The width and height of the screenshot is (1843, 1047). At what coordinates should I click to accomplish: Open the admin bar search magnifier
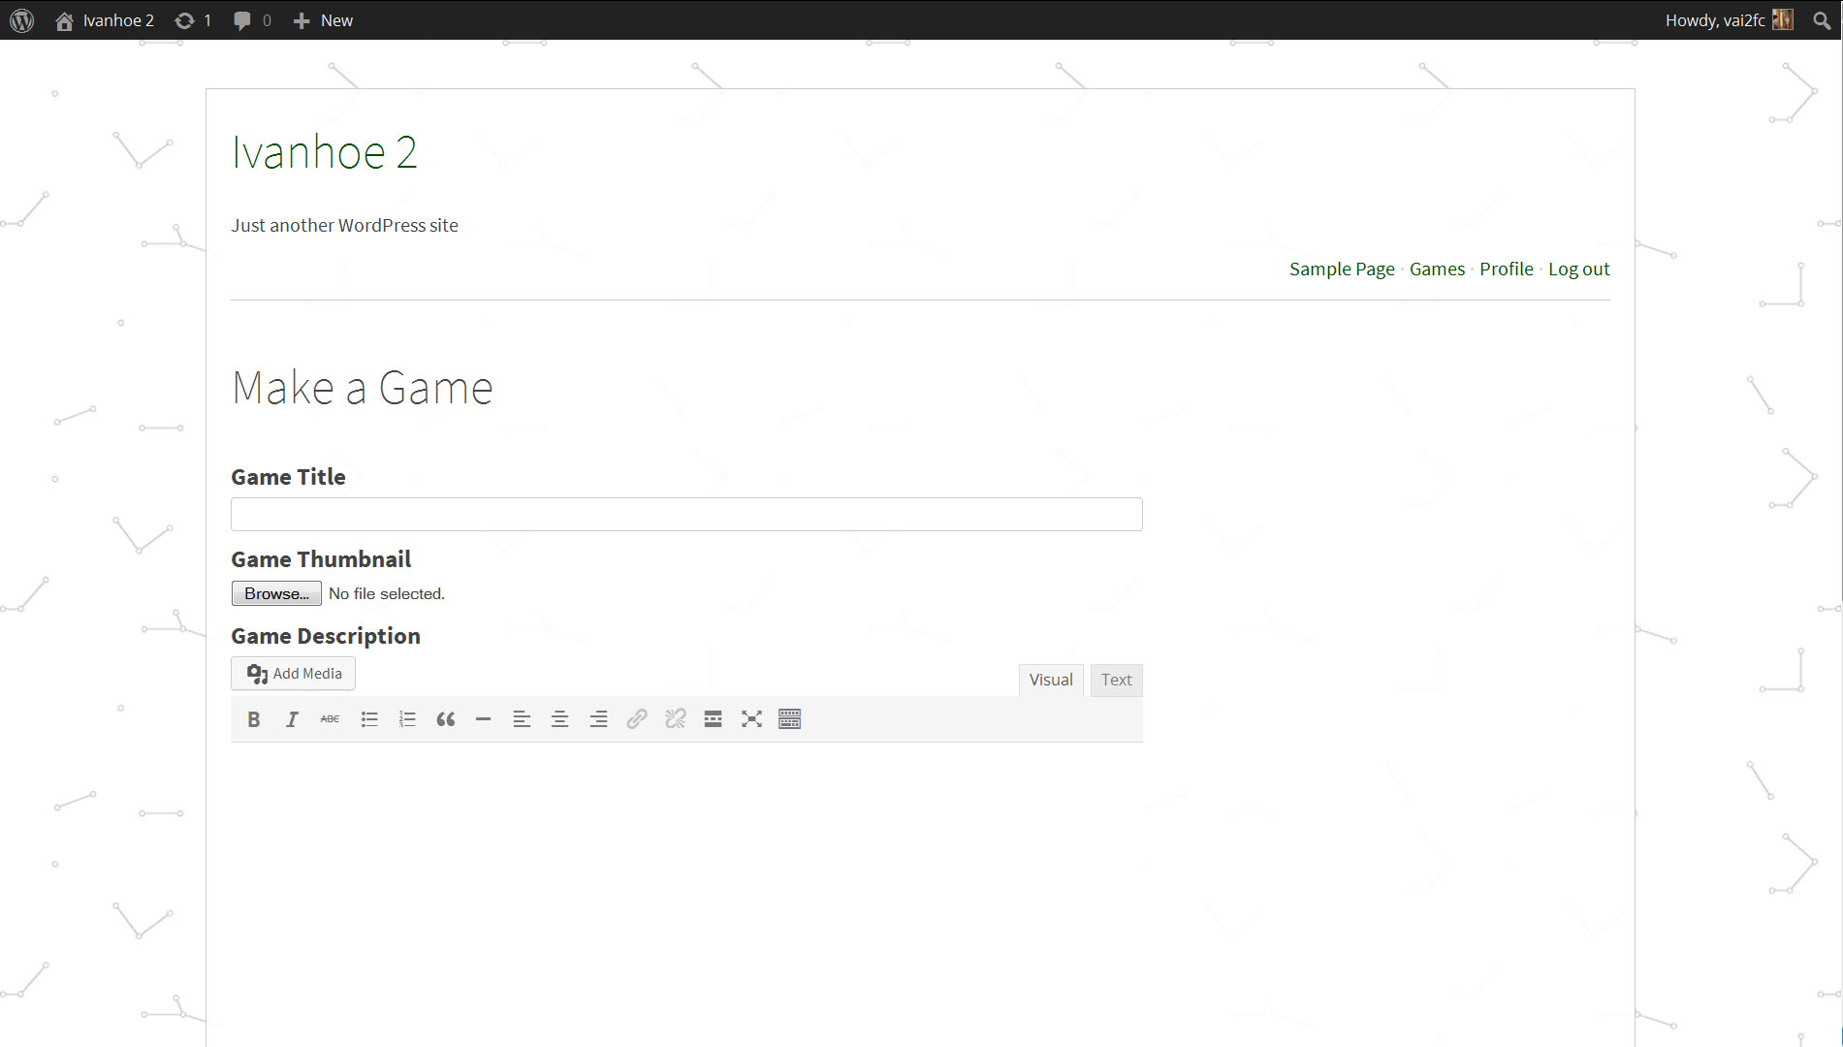tap(1822, 20)
